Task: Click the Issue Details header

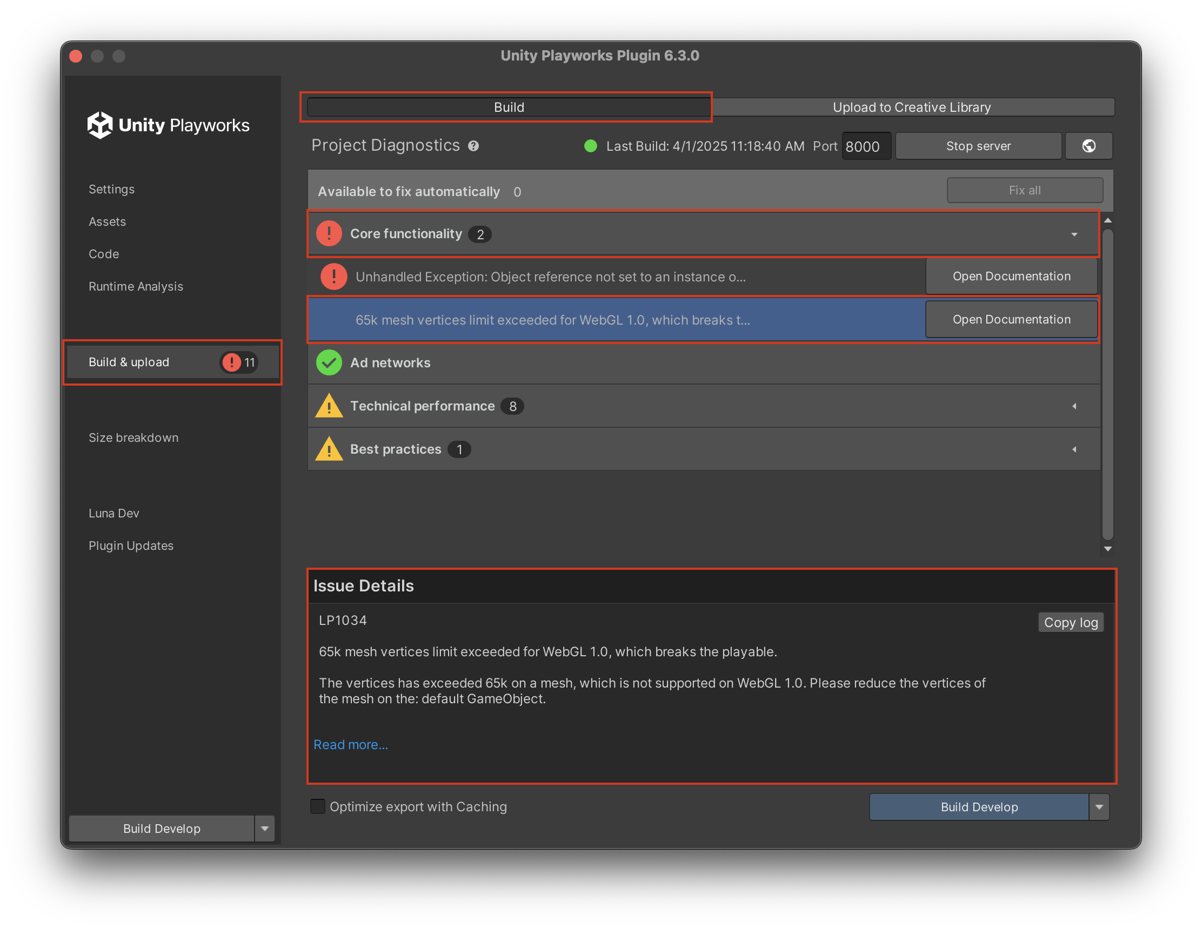Action: point(363,586)
